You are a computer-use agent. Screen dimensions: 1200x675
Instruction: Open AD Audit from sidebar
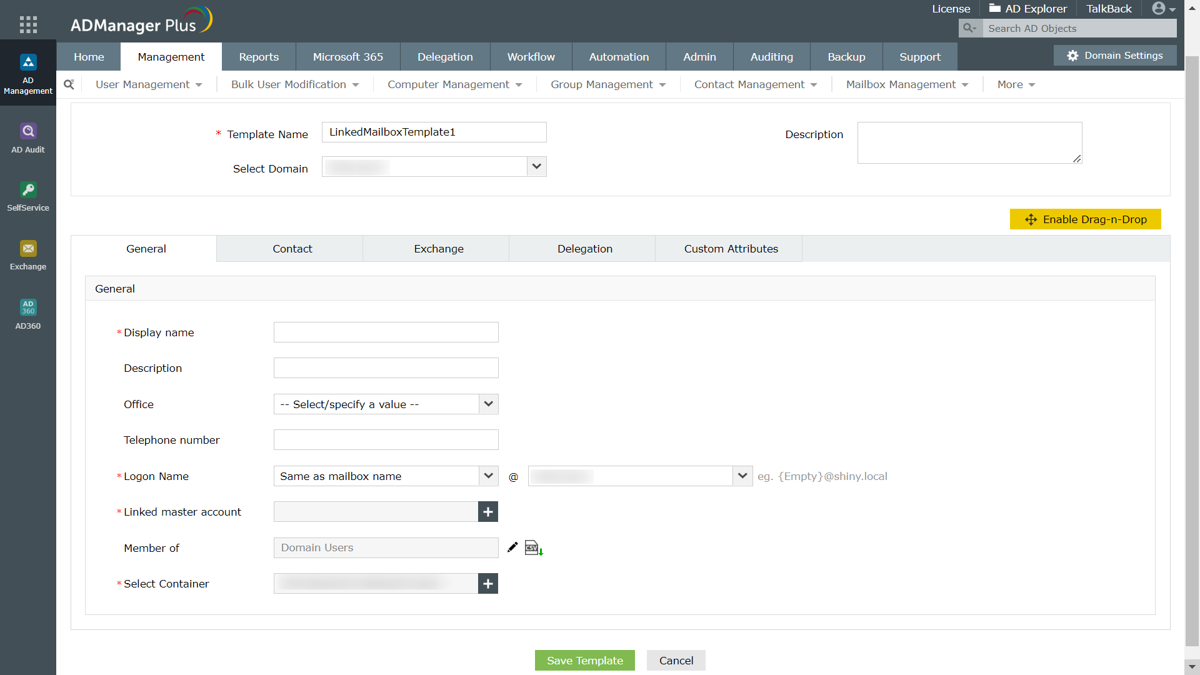(28, 138)
